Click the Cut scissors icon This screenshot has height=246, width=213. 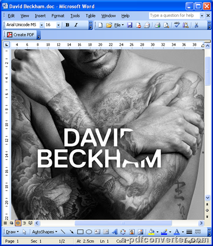tap(197, 25)
